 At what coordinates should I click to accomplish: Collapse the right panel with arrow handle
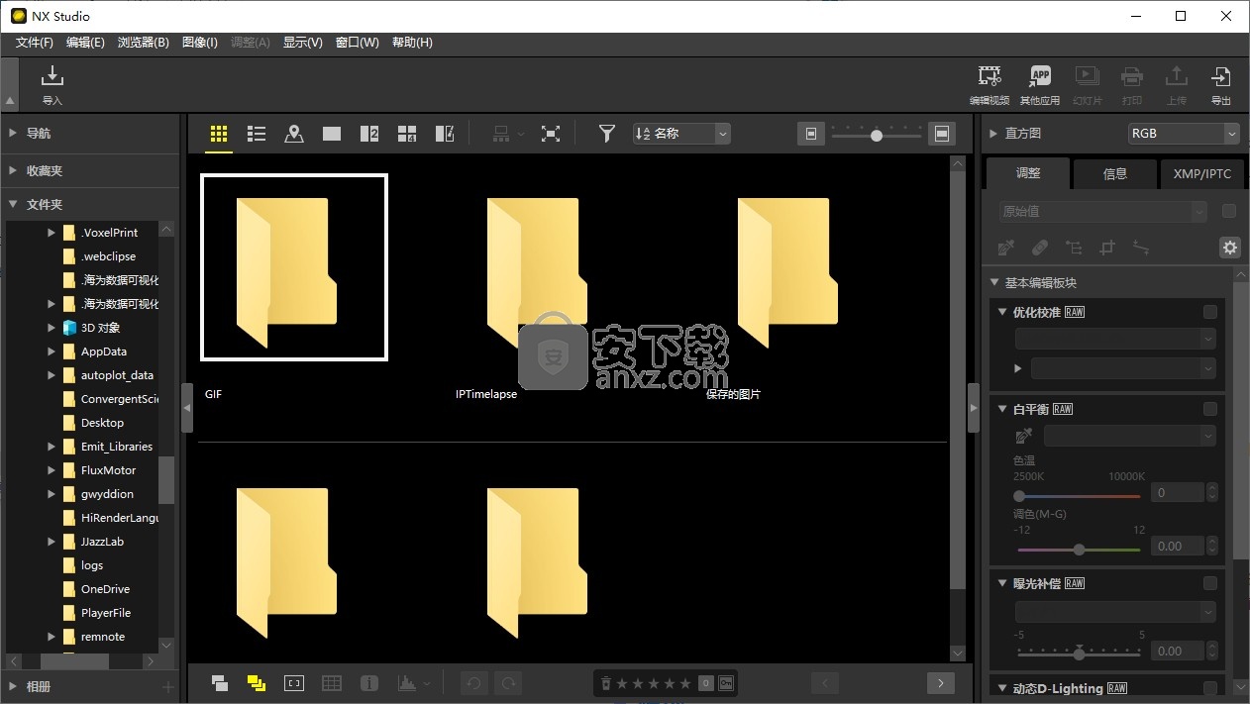[974, 408]
